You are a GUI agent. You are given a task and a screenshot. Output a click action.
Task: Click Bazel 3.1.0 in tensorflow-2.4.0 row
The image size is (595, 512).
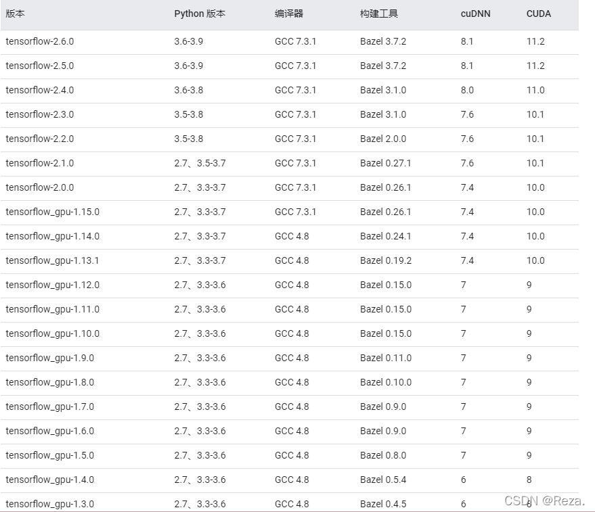[383, 90]
